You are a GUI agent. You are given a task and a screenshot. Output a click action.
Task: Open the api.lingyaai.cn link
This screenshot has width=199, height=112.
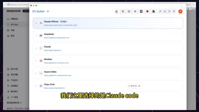(53, 50)
